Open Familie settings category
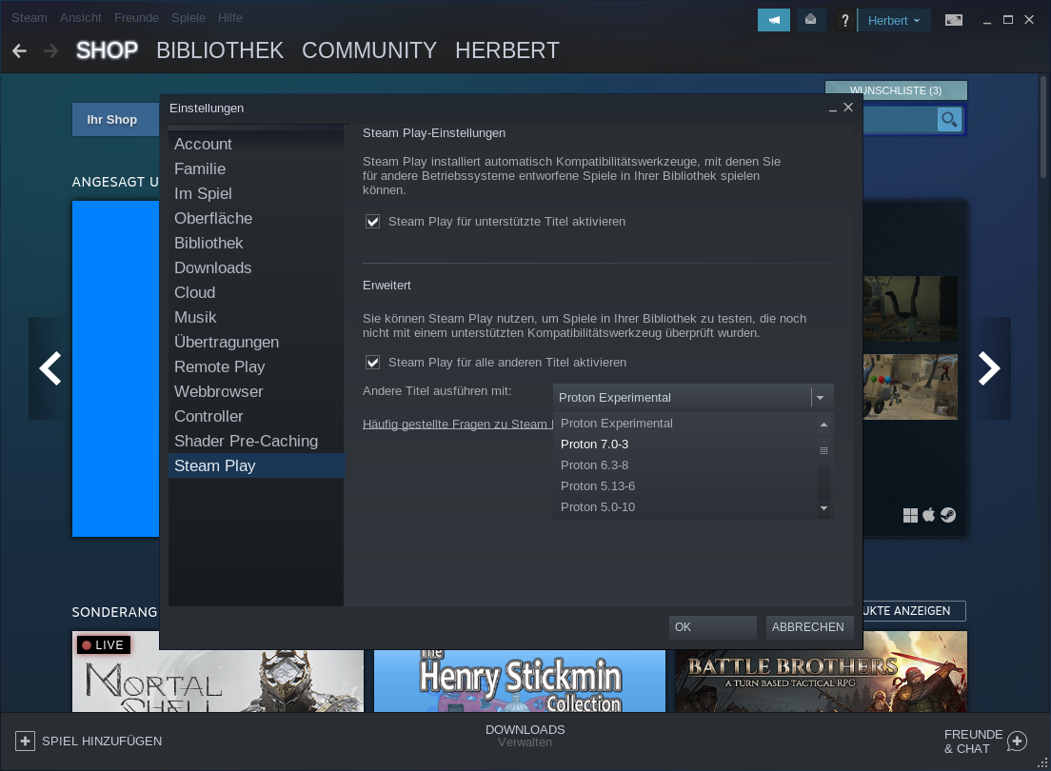The width and height of the screenshot is (1051, 771). pyautogui.click(x=256, y=168)
